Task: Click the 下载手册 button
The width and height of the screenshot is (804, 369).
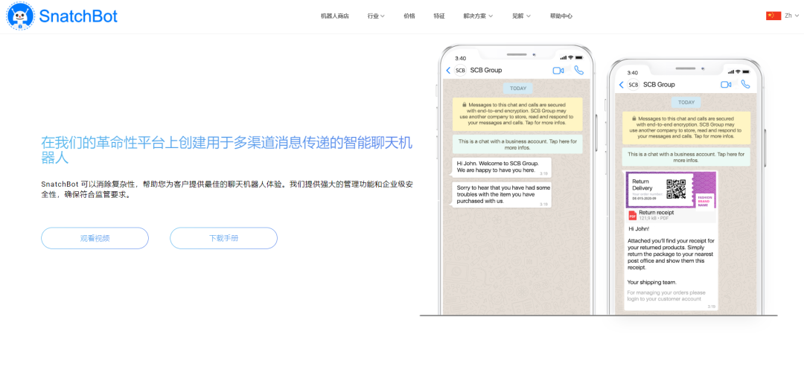Action: (223, 238)
